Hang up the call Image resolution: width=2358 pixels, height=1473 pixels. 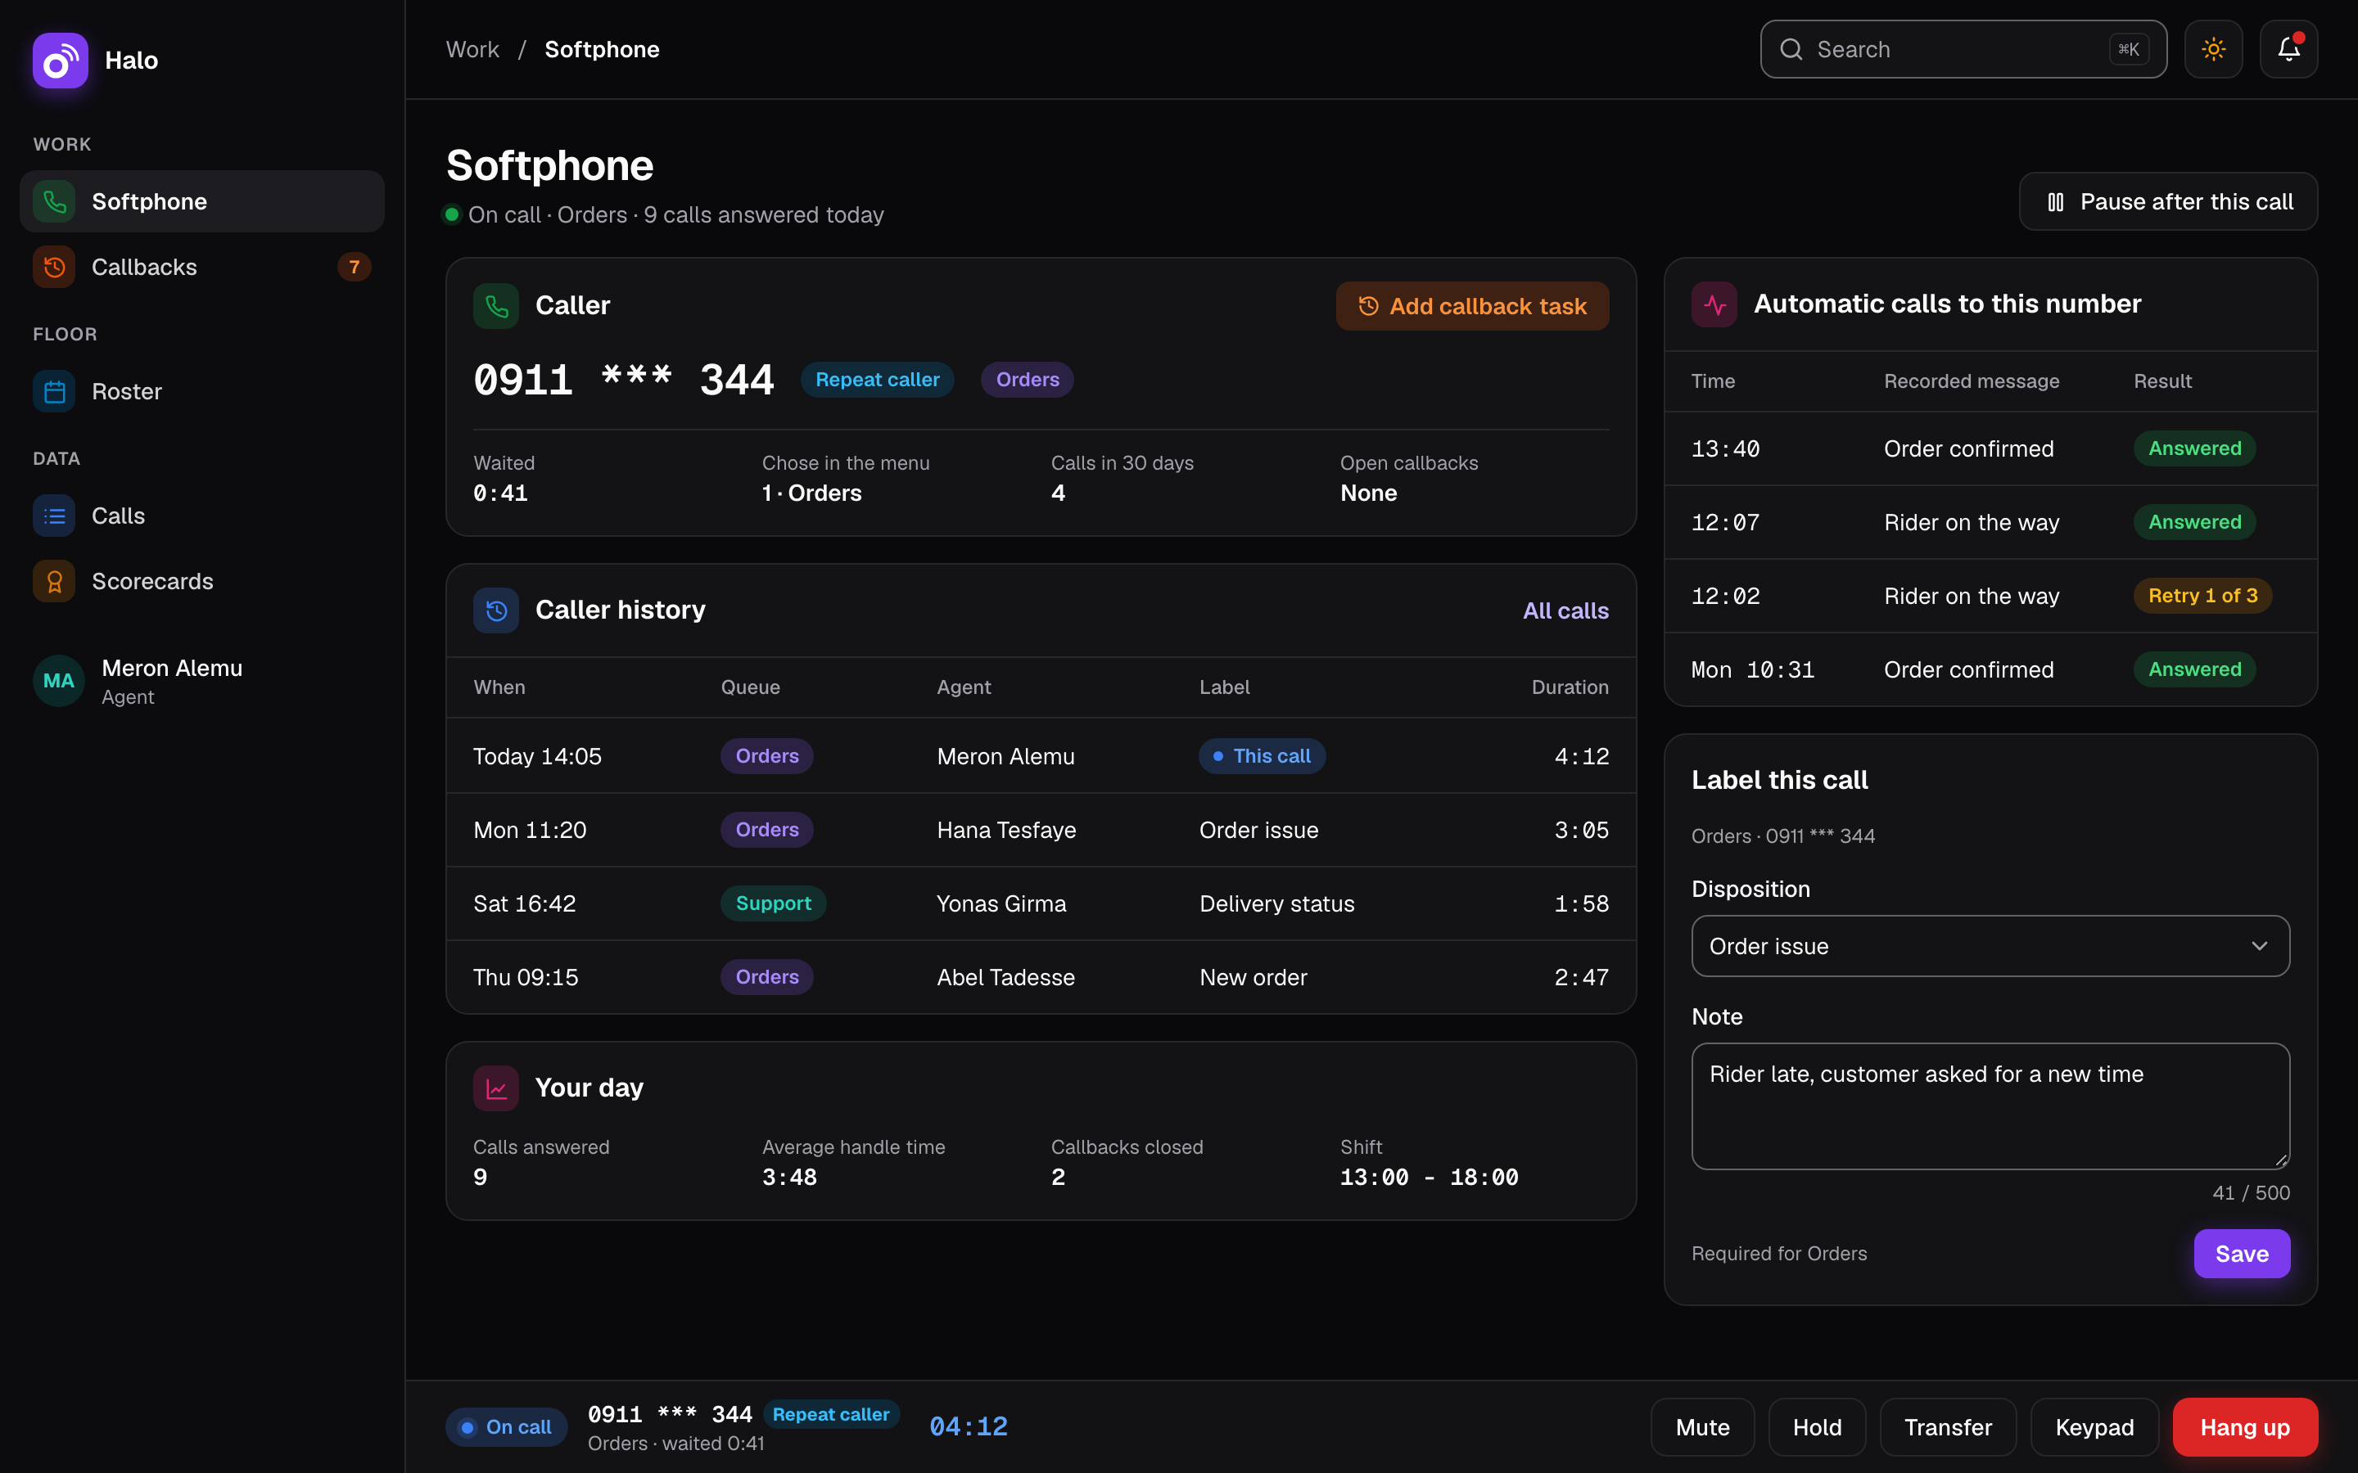pos(2245,1427)
